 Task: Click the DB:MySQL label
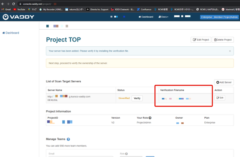pyautogui.click(x=52, y=100)
